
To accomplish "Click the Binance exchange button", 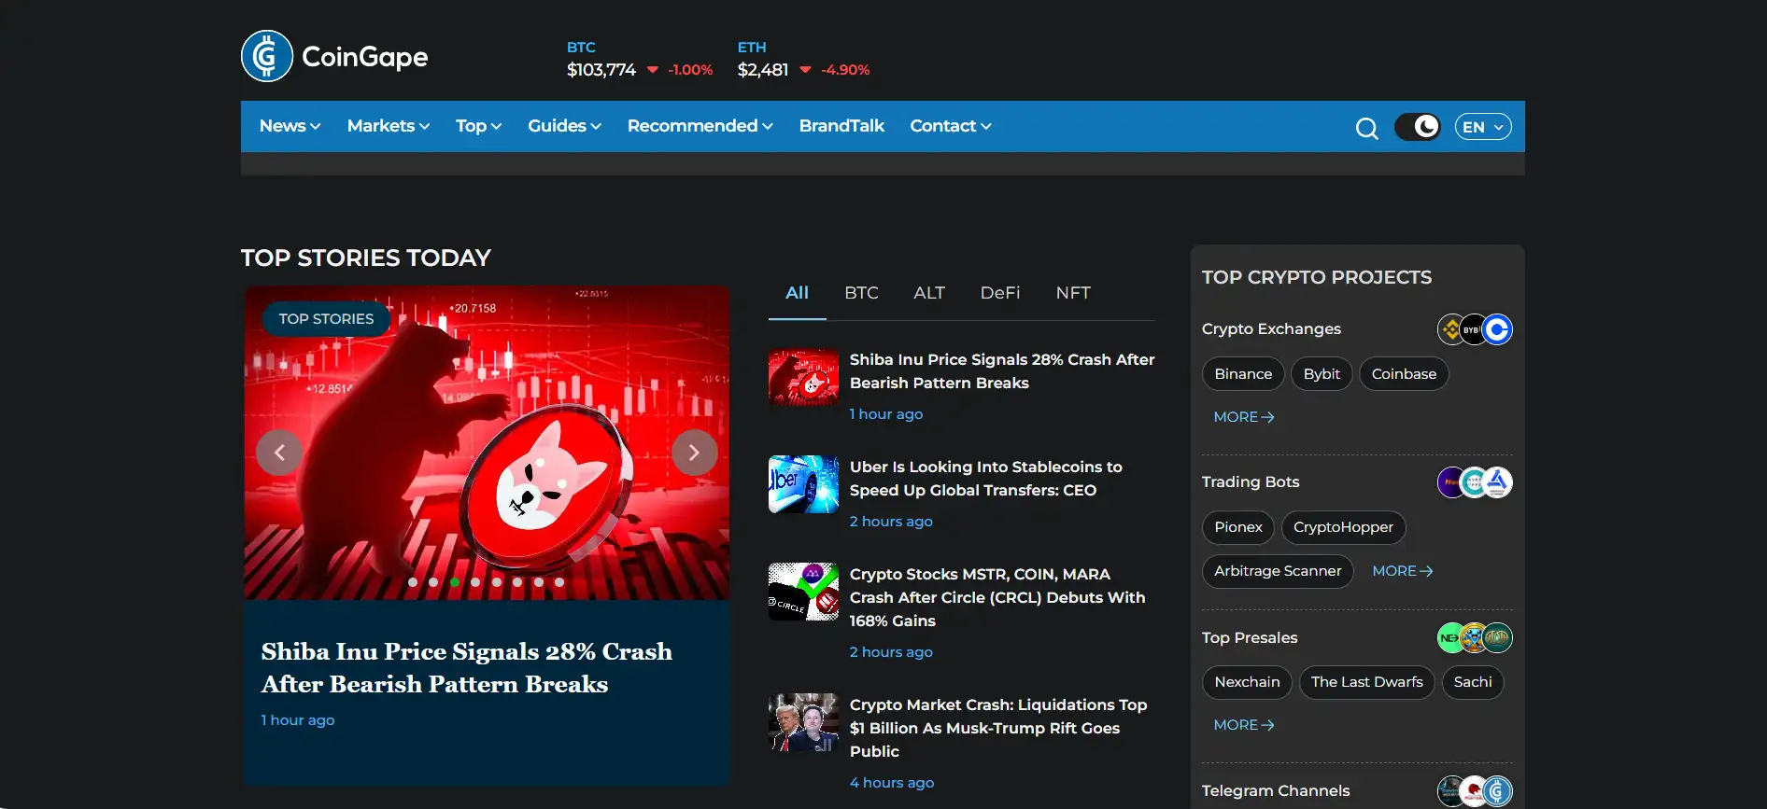I will pyautogui.click(x=1242, y=374).
